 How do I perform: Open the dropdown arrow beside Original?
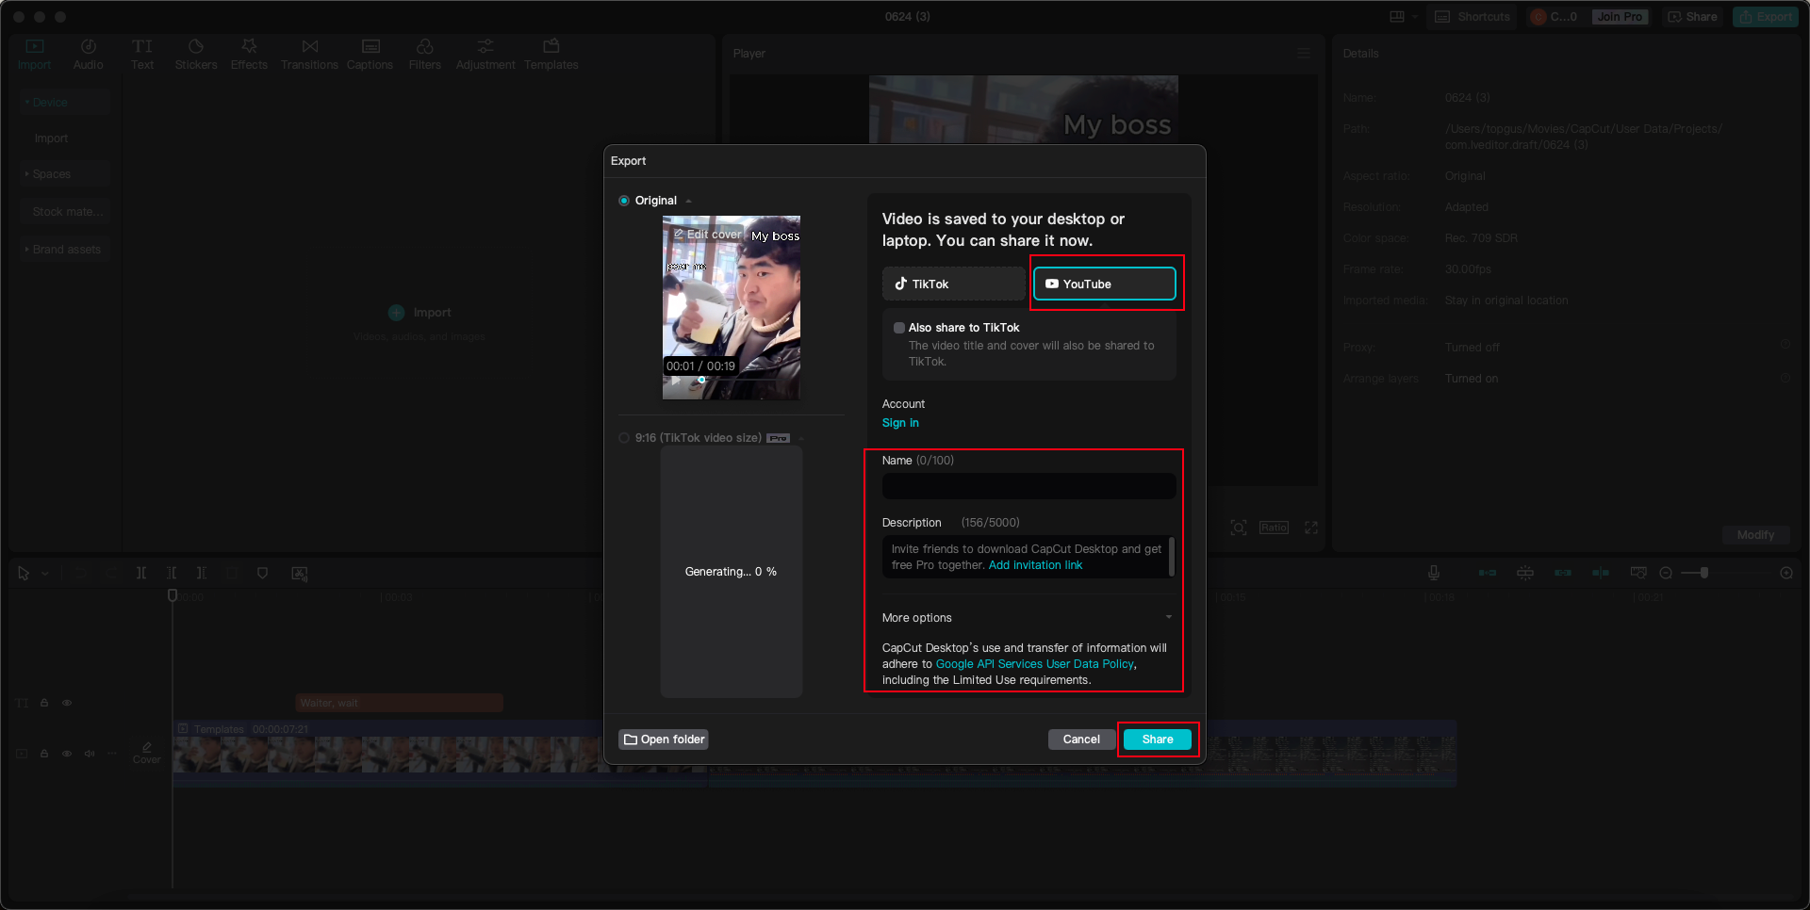(689, 201)
